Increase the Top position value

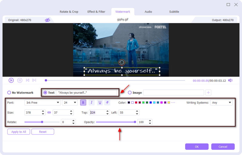107,111
